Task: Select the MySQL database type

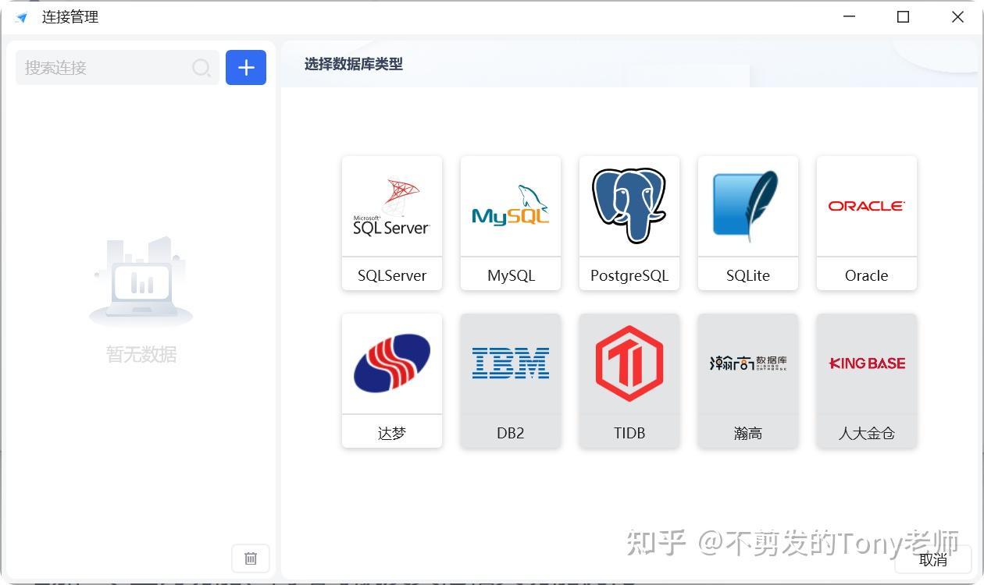Action: click(510, 224)
